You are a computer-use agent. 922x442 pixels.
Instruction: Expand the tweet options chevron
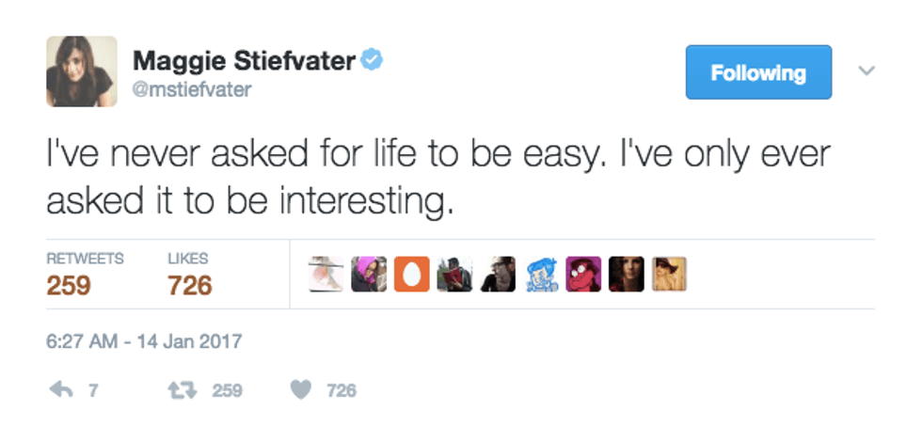coord(867,71)
